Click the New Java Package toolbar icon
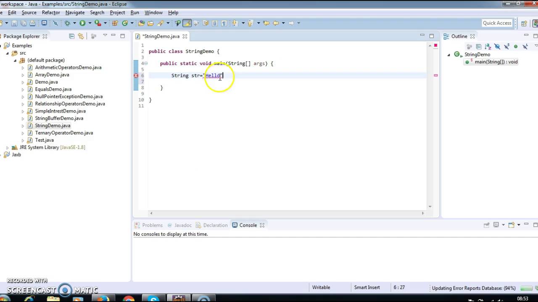 point(115,23)
